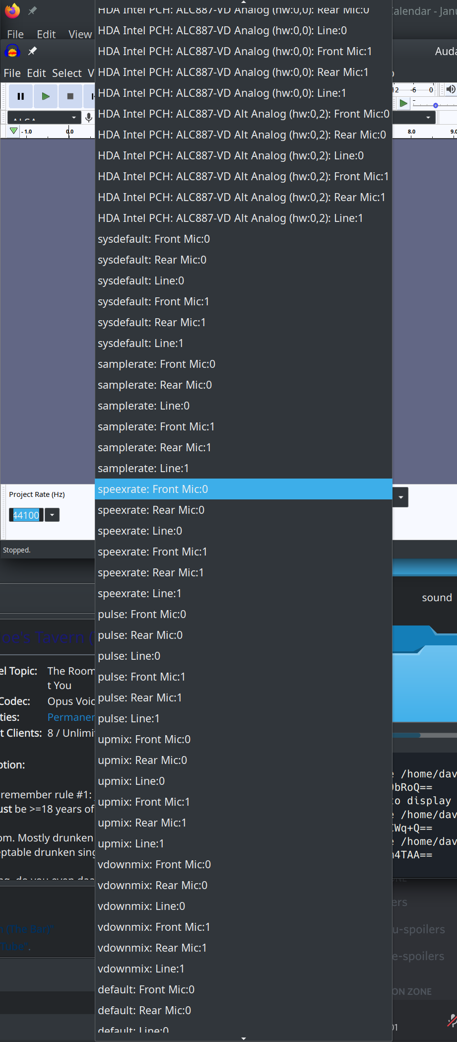The height and width of the screenshot is (1042, 457).
Task: Open the background window File menu
Action: pyautogui.click(x=15, y=34)
